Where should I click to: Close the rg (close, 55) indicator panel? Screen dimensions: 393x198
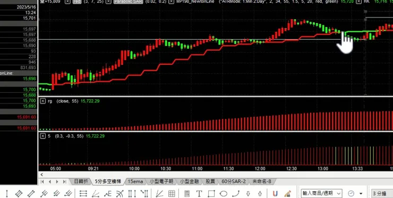tap(43, 101)
